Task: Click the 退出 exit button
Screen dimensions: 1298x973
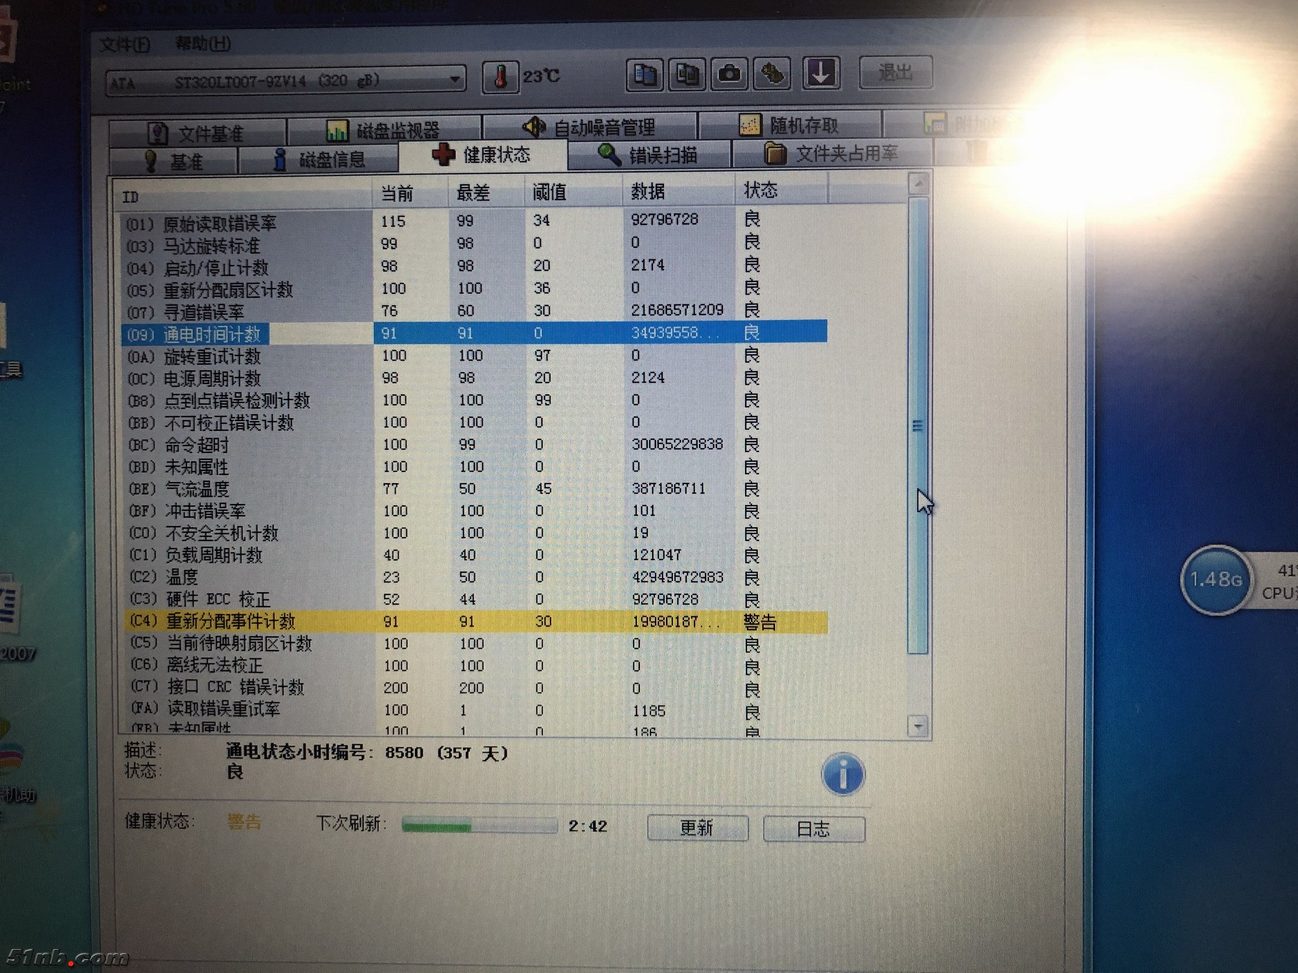Action: (896, 72)
